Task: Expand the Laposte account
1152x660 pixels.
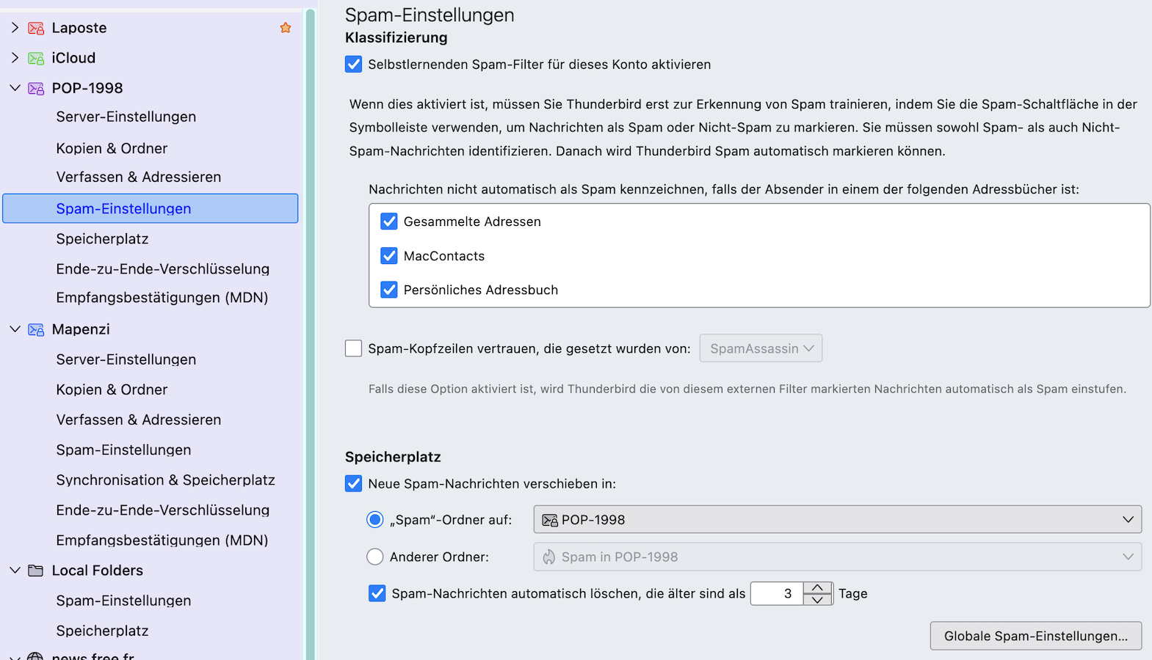Action: (x=15, y=28)
